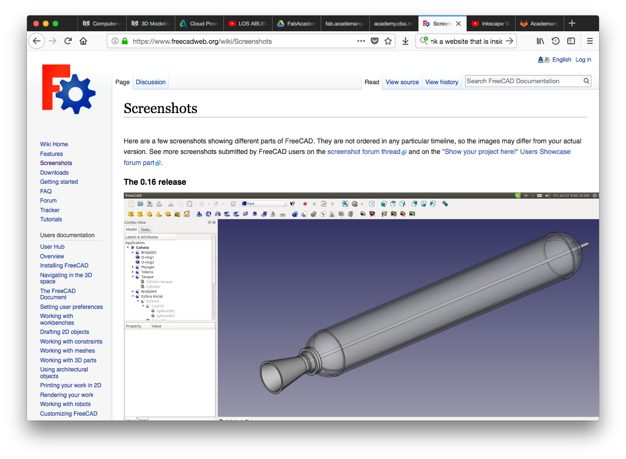Open the FAQ sidebar link
626x459 pixels.
coord(46,191)
